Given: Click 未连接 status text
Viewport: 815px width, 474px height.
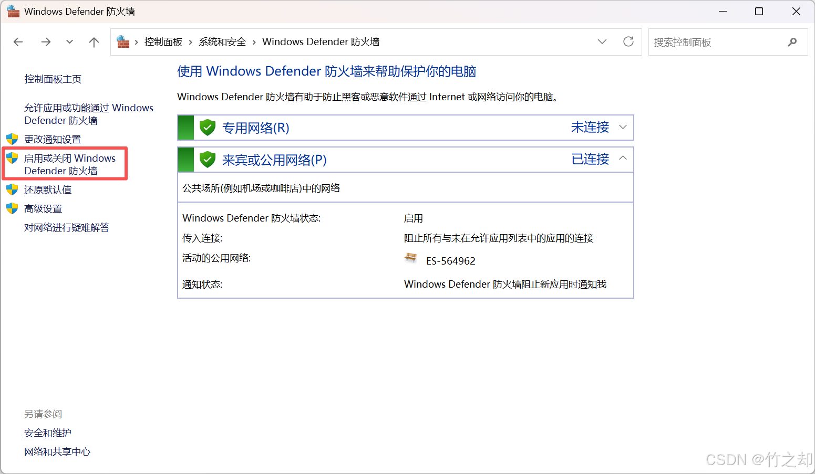Looking at the screenshot, I should pos(590,127).
